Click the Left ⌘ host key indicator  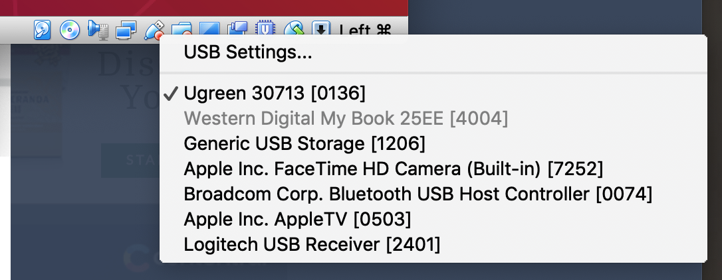tap(365, 30)
